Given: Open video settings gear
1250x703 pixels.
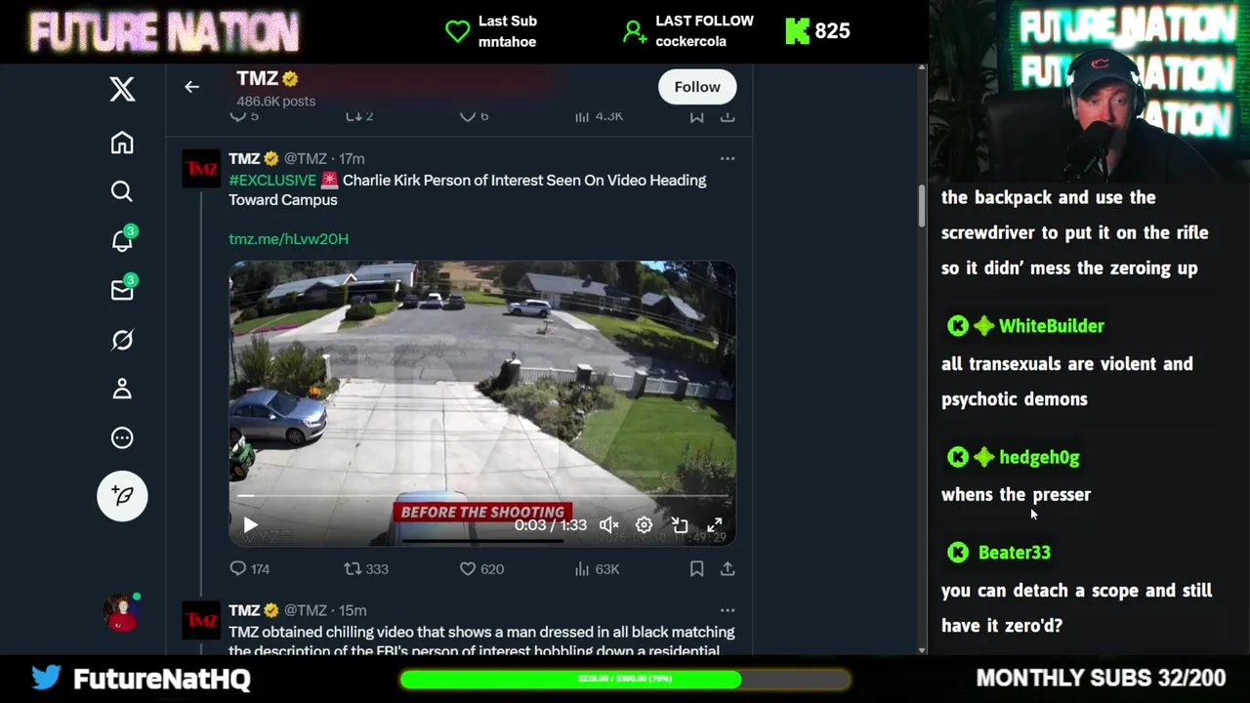Looking at the screenshot, I should [x=644, y=525].
